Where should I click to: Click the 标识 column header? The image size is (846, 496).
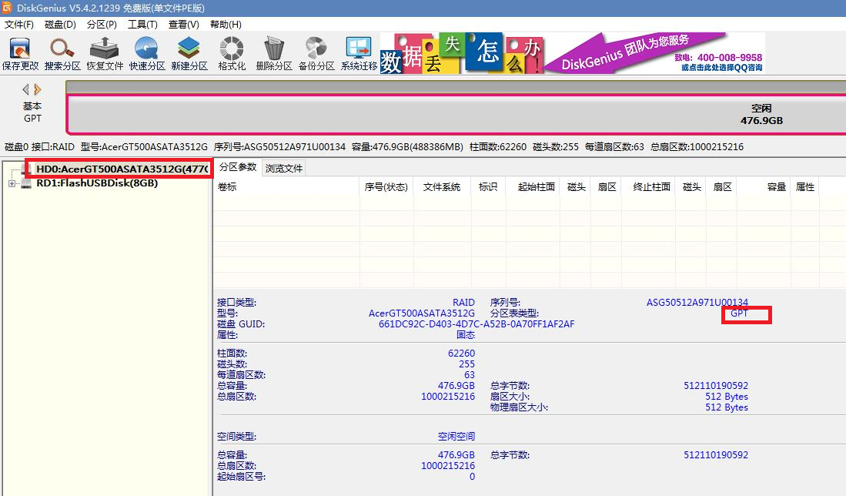pos(488,186)
